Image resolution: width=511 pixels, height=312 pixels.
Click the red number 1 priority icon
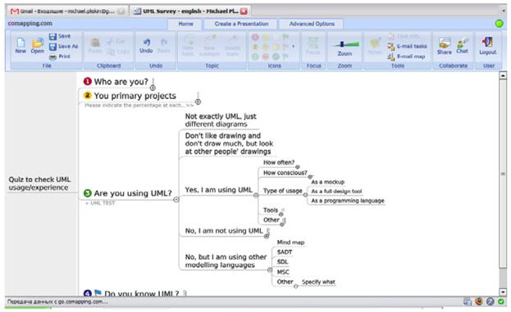[87, 81]
